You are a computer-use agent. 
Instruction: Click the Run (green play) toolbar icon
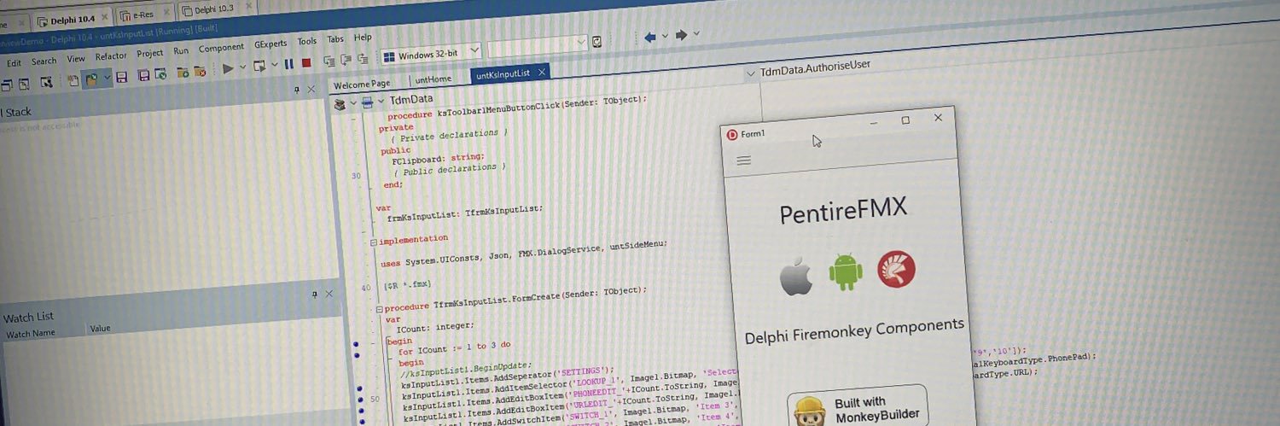click(x=228, y=68)
